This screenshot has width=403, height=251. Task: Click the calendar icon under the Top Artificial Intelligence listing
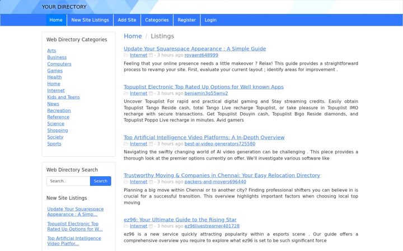(151, 144)
